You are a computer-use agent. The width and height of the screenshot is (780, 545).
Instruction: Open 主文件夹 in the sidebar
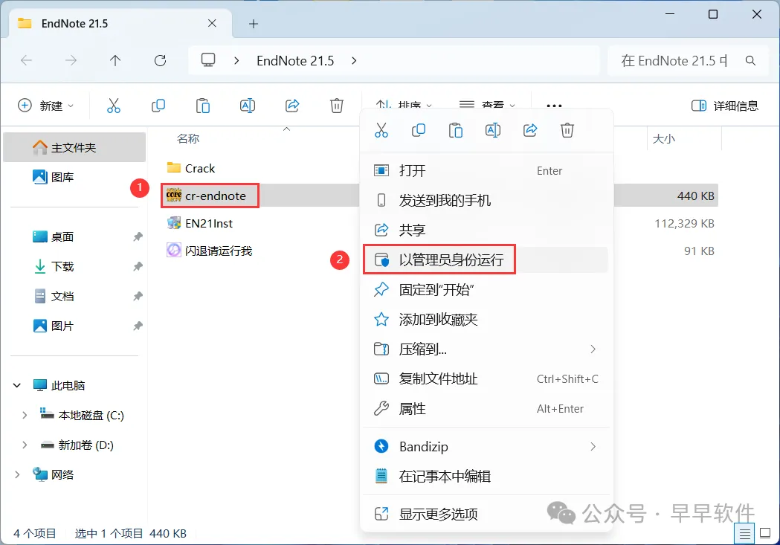tap(74, 147)
